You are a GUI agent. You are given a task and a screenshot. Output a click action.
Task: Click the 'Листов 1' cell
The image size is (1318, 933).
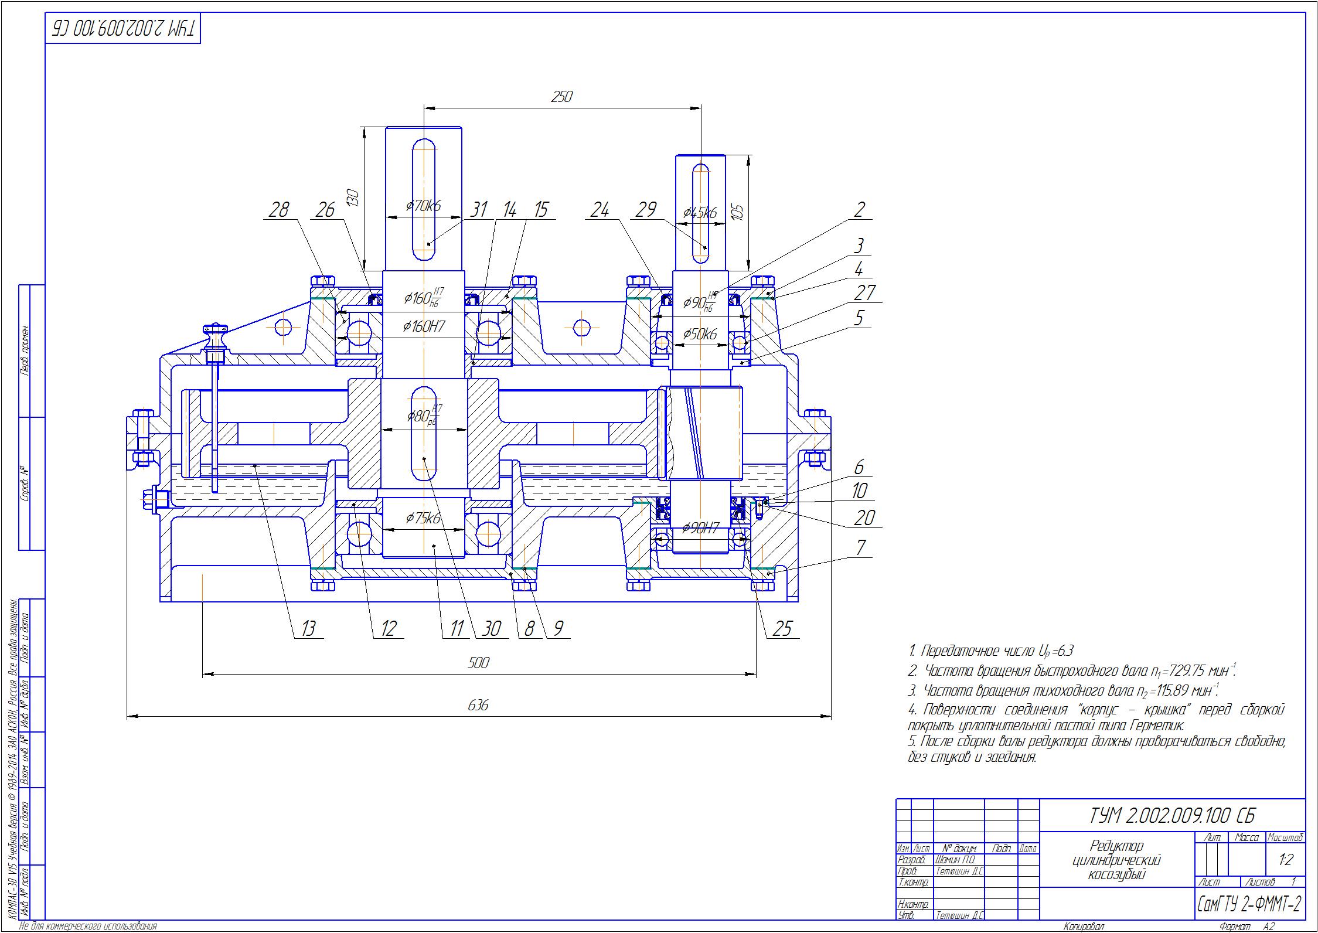pyautogui.click(x=1272, y=882)
